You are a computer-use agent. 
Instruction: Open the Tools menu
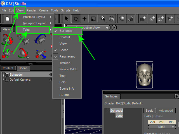[55, 11]
